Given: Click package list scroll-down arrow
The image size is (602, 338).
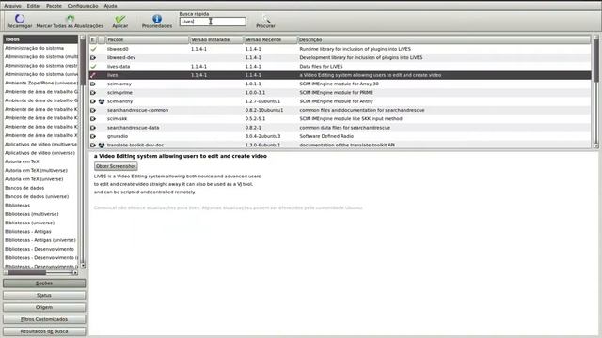Looking at the screenshot, I should 596,146.
